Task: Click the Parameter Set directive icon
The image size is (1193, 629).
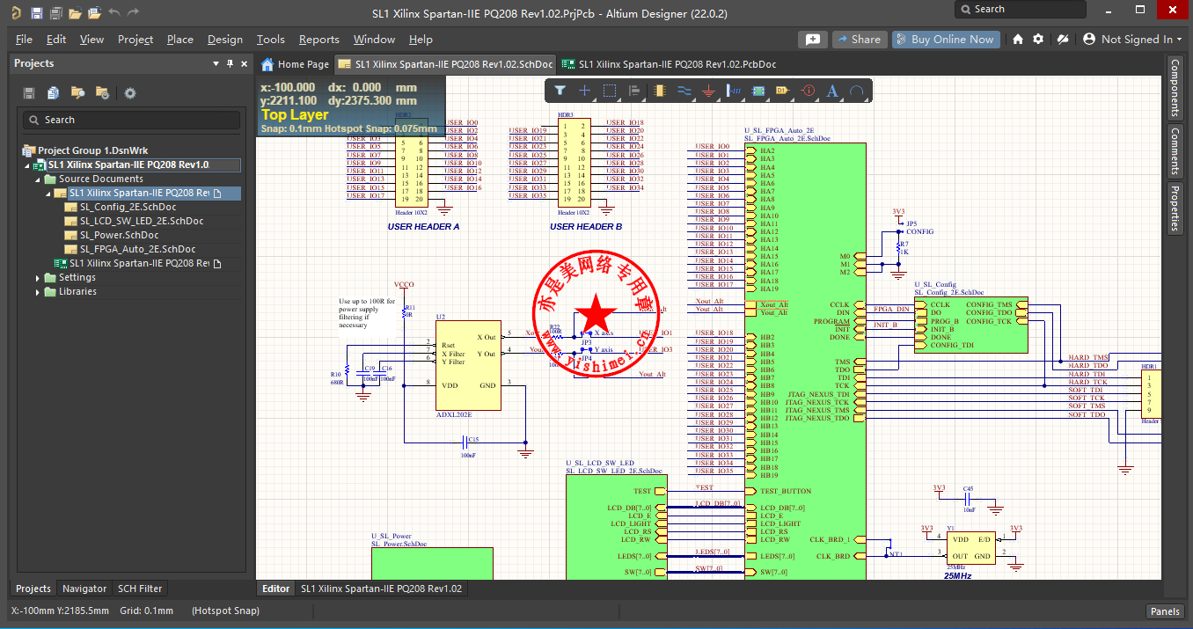Action: (x=809, y=91)
